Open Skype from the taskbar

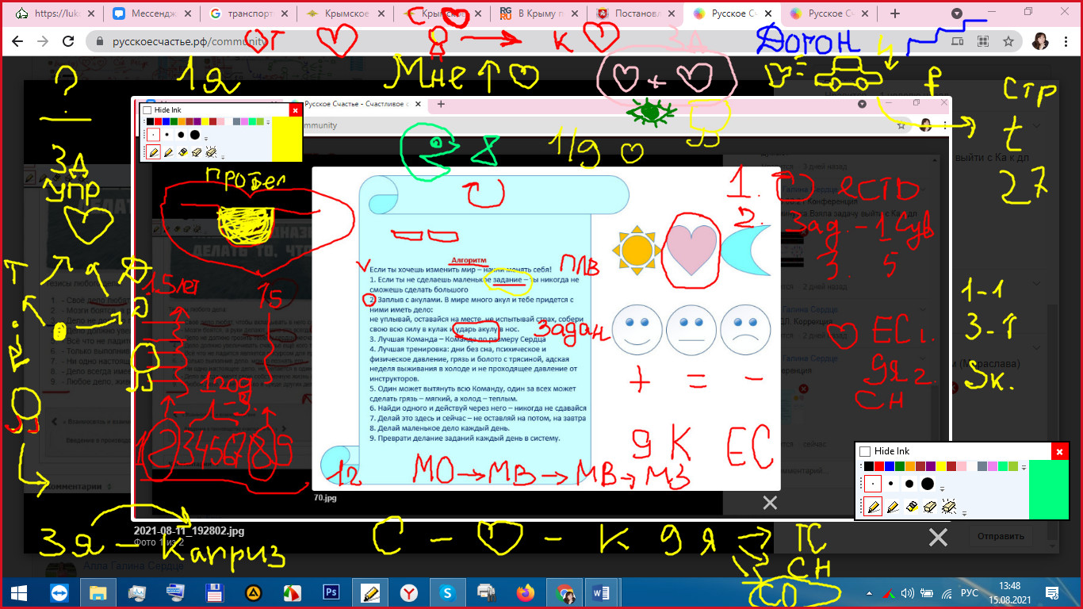(x=448, y=592)
